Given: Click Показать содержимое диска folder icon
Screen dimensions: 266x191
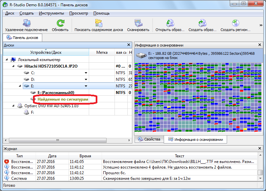Looking at the screenshot, I should coord(99,23).
